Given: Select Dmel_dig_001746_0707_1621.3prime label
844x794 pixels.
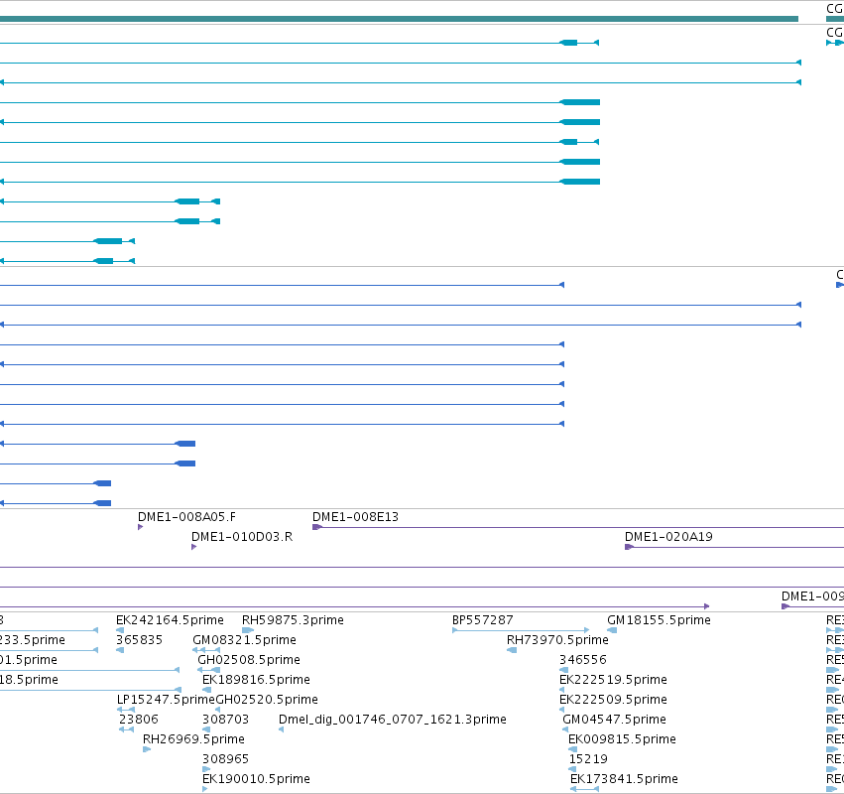Looking at the screenshot, I should (x=393, y=721).
